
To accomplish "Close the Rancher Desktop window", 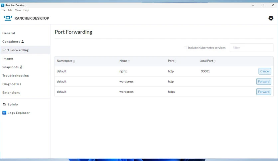I will [273, 5].
